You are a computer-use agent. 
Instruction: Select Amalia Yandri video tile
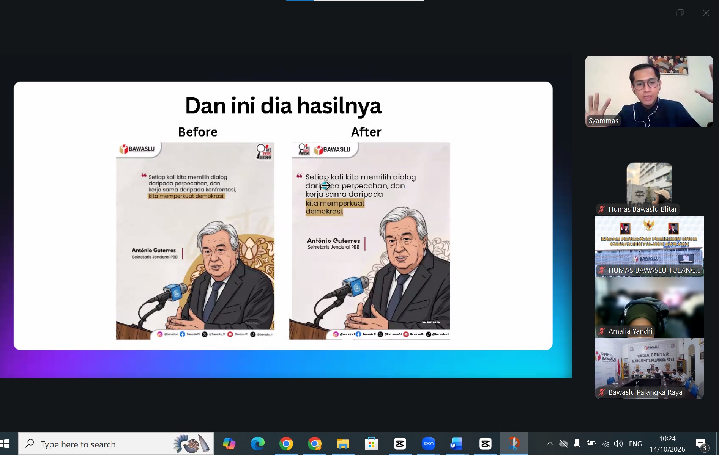point(649,307)
